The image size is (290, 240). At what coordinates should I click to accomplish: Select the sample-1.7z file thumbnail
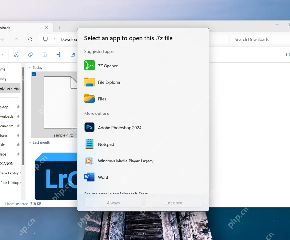tap(60, 102)
